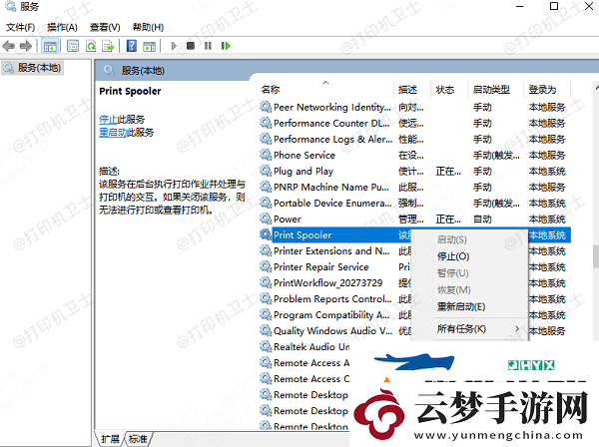Open the 帮助(H) menu
The height and width of the screenshot is (447, 599).
click(x=148, y=27)
